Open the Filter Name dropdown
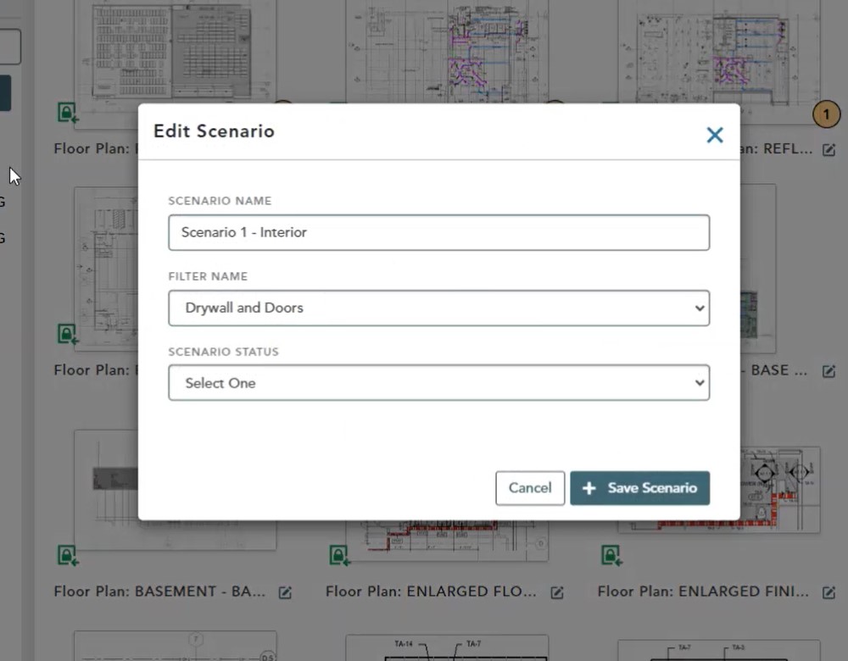Viewport: 848px width, 661px height. 438,308
